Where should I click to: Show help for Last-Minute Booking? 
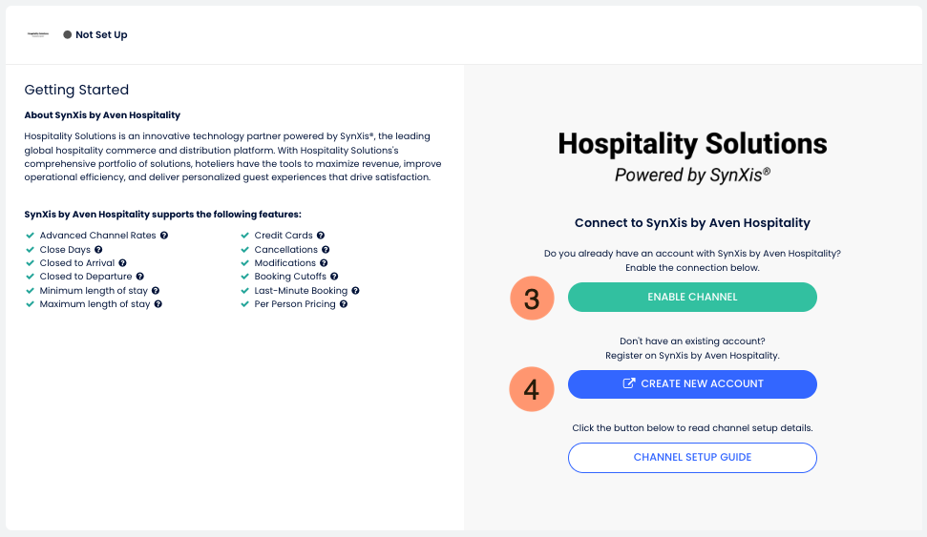[x=355, y=291]
